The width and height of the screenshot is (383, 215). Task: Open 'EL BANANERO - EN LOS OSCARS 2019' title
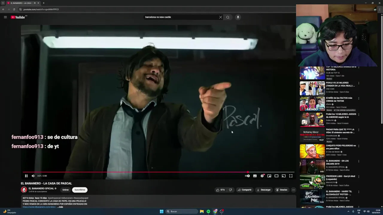click(338, 162)
